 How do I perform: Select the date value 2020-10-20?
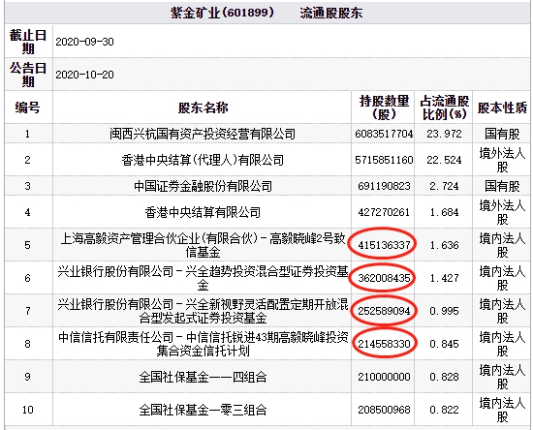pyautogui.click(x=84, y=75)
